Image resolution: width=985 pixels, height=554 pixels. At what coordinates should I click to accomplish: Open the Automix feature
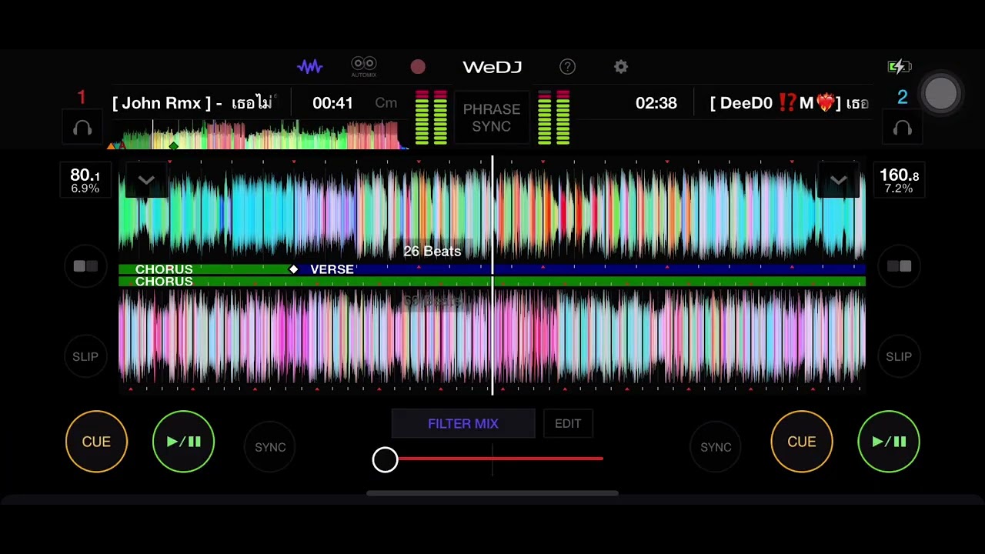[x=364, y=67]
